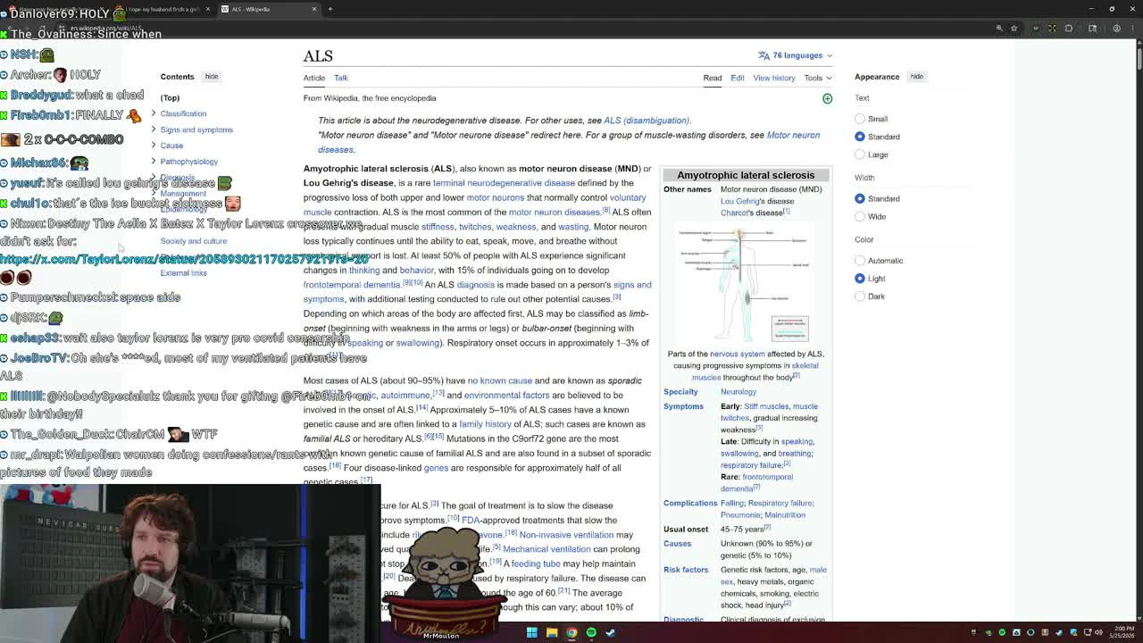Screen dimensions: 1143x643
Task: Select Light color mode
Action: tap(860, 279)
